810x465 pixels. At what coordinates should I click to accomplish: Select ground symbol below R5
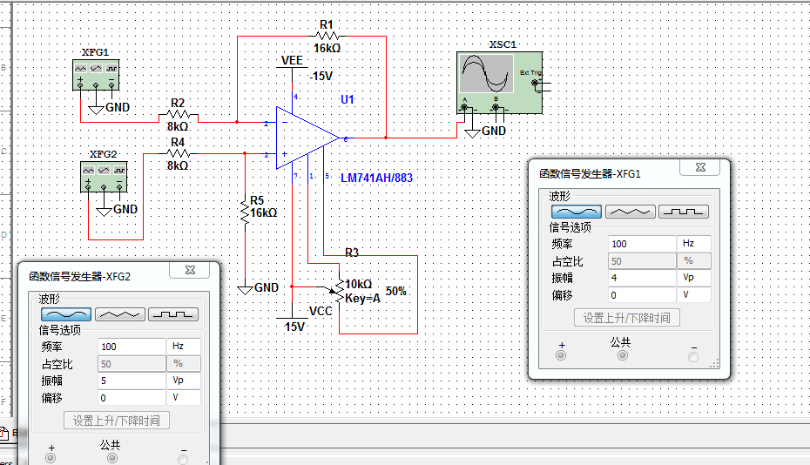click(245, 289)
